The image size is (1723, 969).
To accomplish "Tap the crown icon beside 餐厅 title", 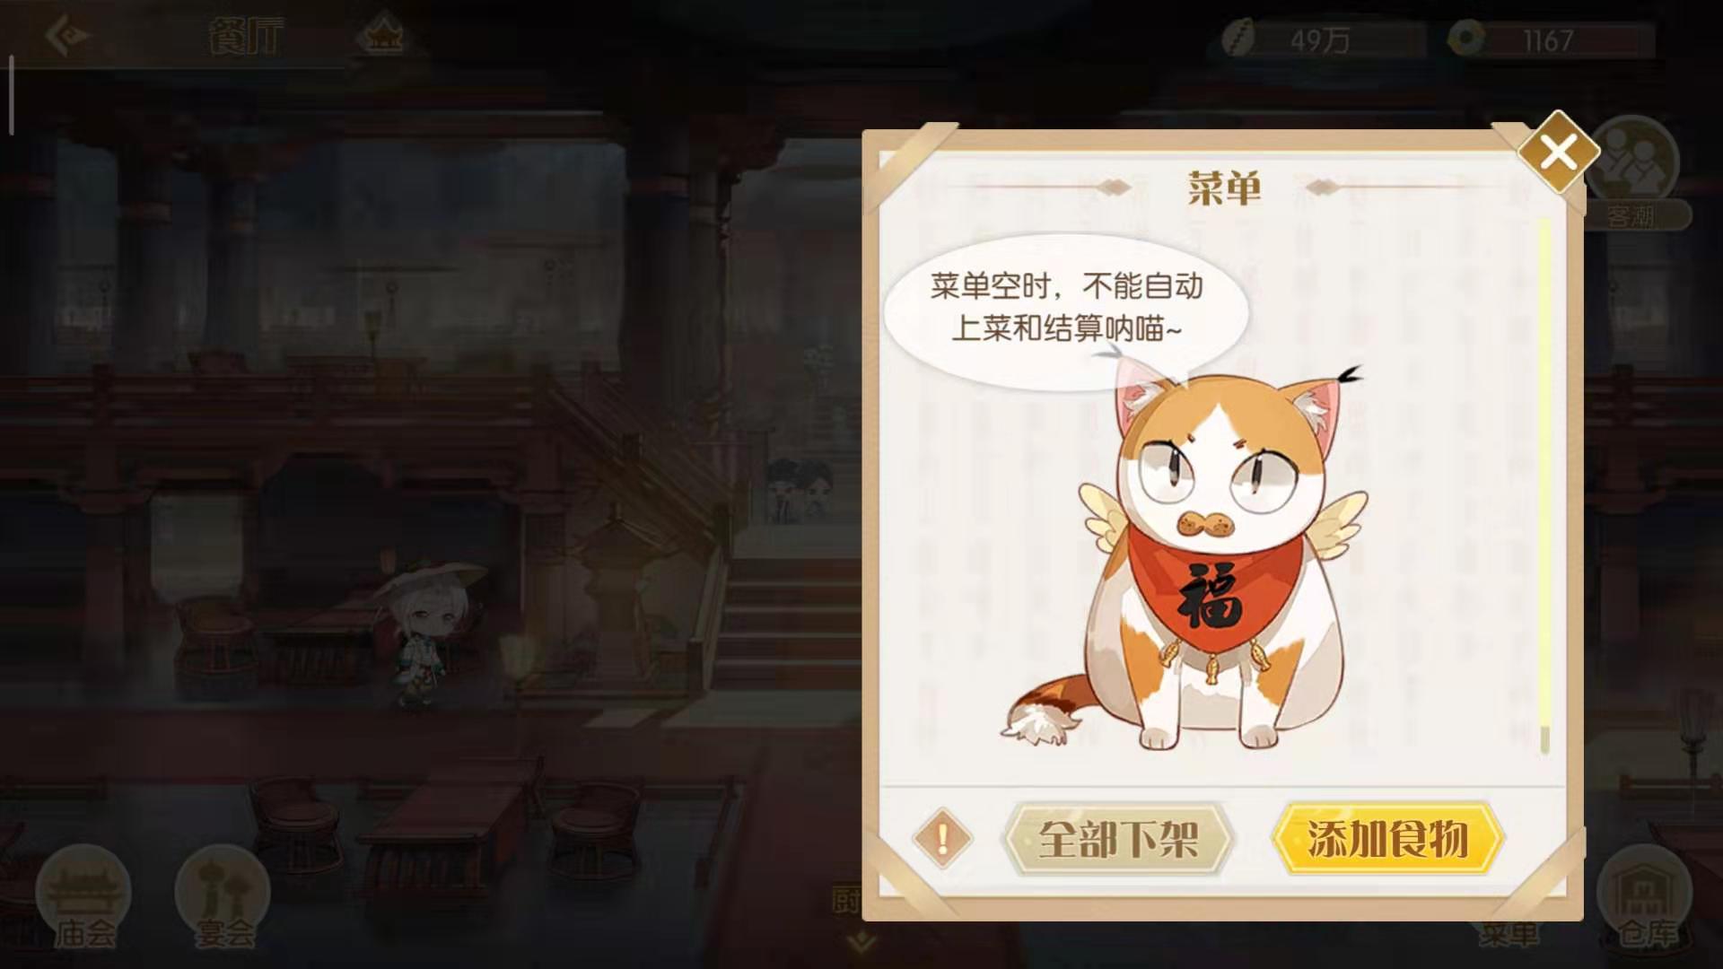I will [x=380, y=37].
